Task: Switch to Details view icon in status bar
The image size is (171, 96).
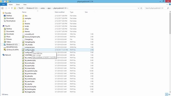Action: click(166, 94)
